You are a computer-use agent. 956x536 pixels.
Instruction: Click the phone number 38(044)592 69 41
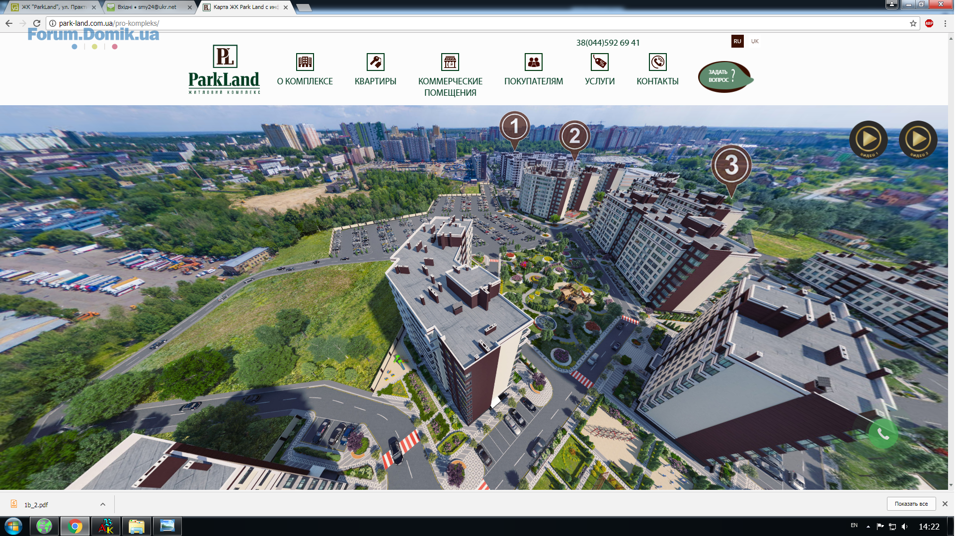(x=608, y=43)
